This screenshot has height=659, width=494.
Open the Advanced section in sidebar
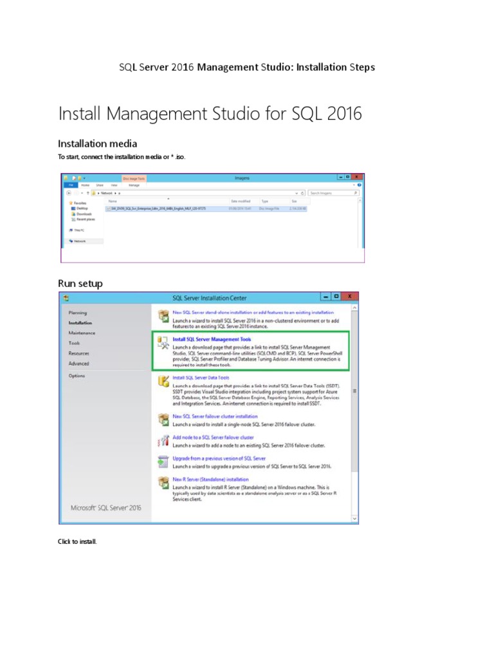(79, 364)
